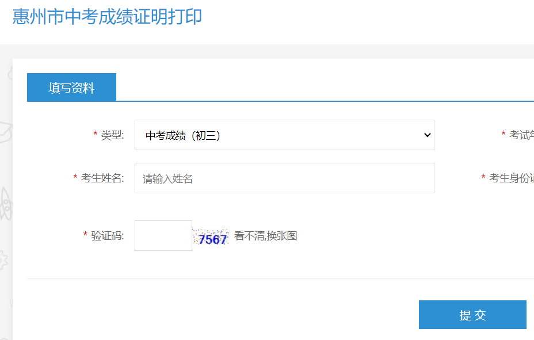This screenshot has height=340, width=534.
Task: Click the captcha image showing 7567
Action: pos(211,236)
